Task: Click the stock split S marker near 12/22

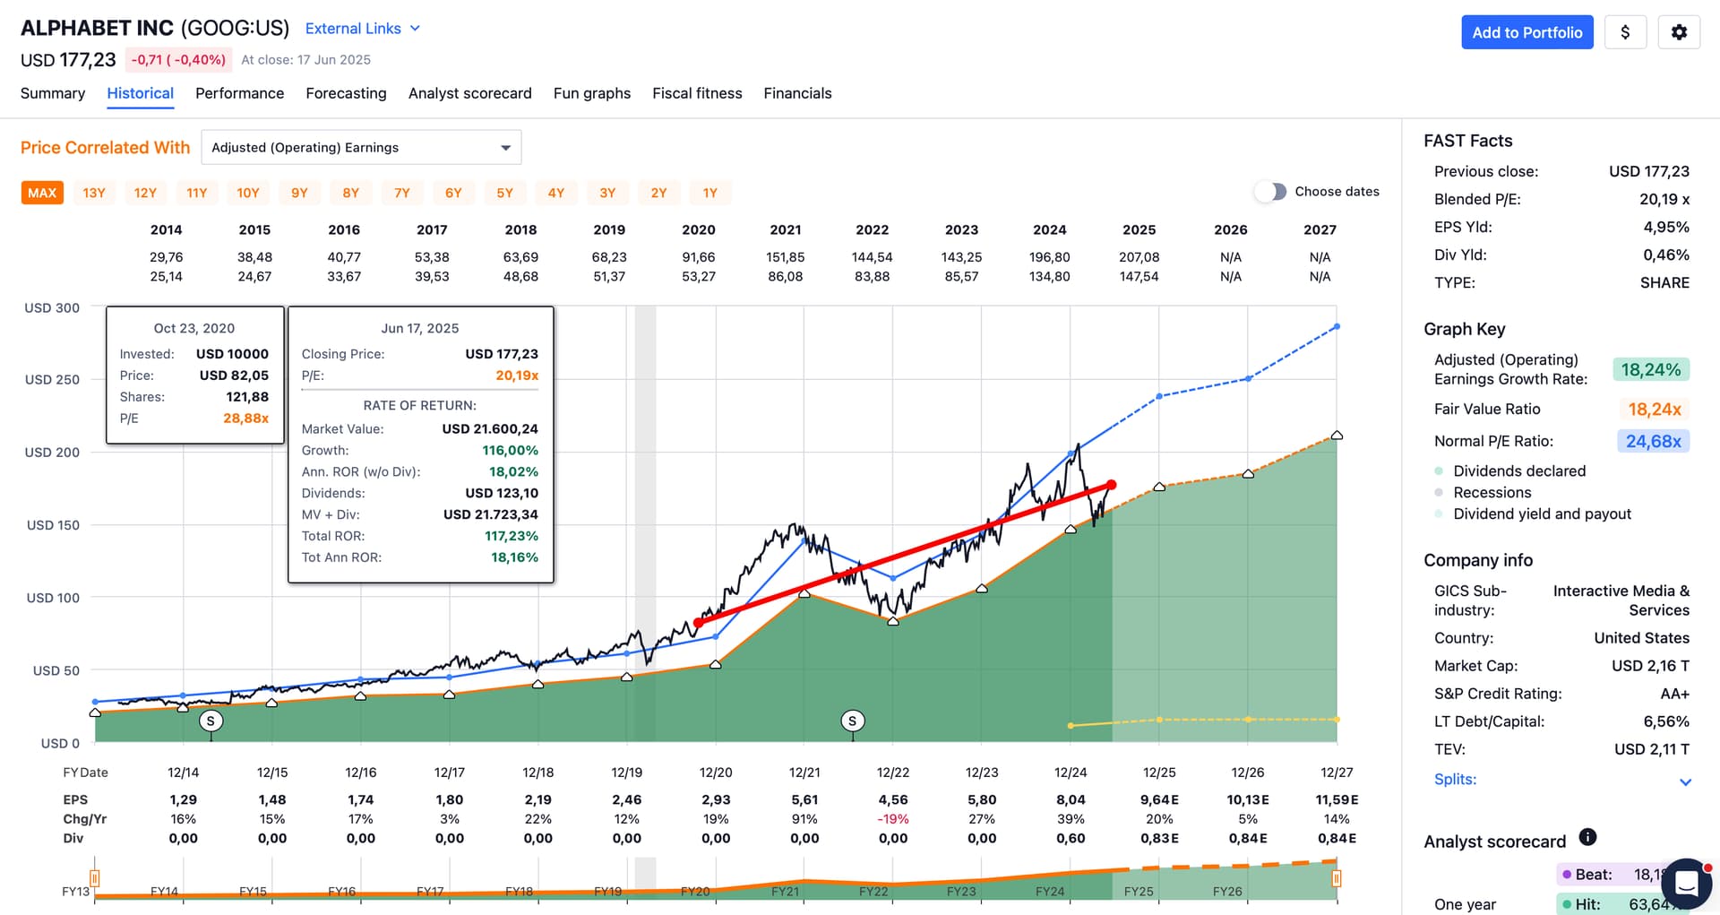Action: 852,721
